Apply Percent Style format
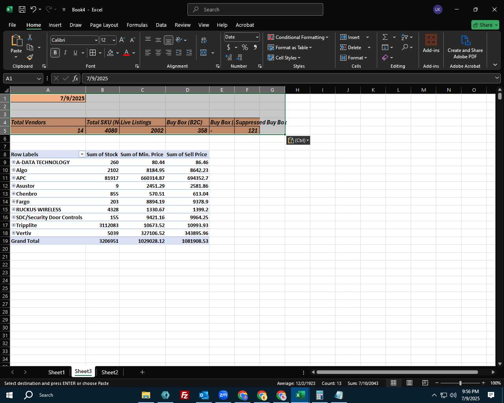 [x=245, y=48]
